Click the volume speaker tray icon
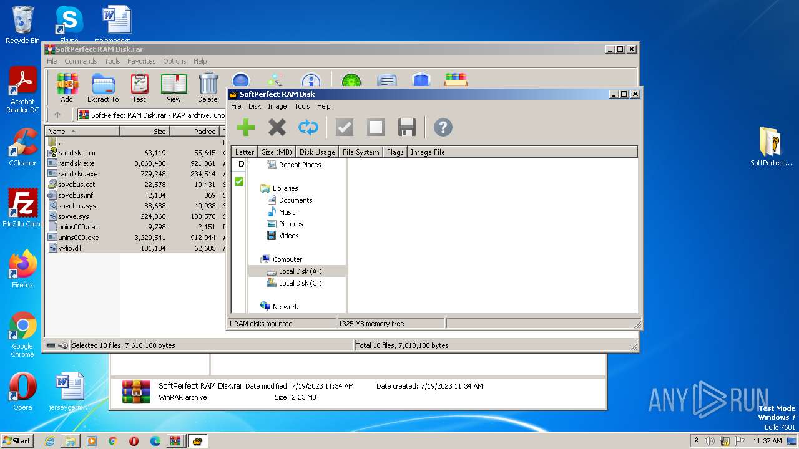The height and width of the screenshot is (449, 799). point(710,441)
